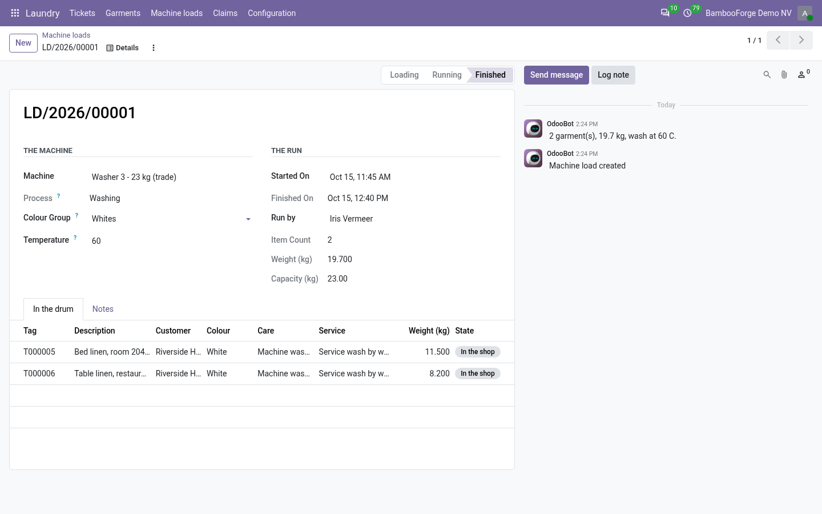Open the Claims menu item
822x514 pixels.
(x=225, y=13)
